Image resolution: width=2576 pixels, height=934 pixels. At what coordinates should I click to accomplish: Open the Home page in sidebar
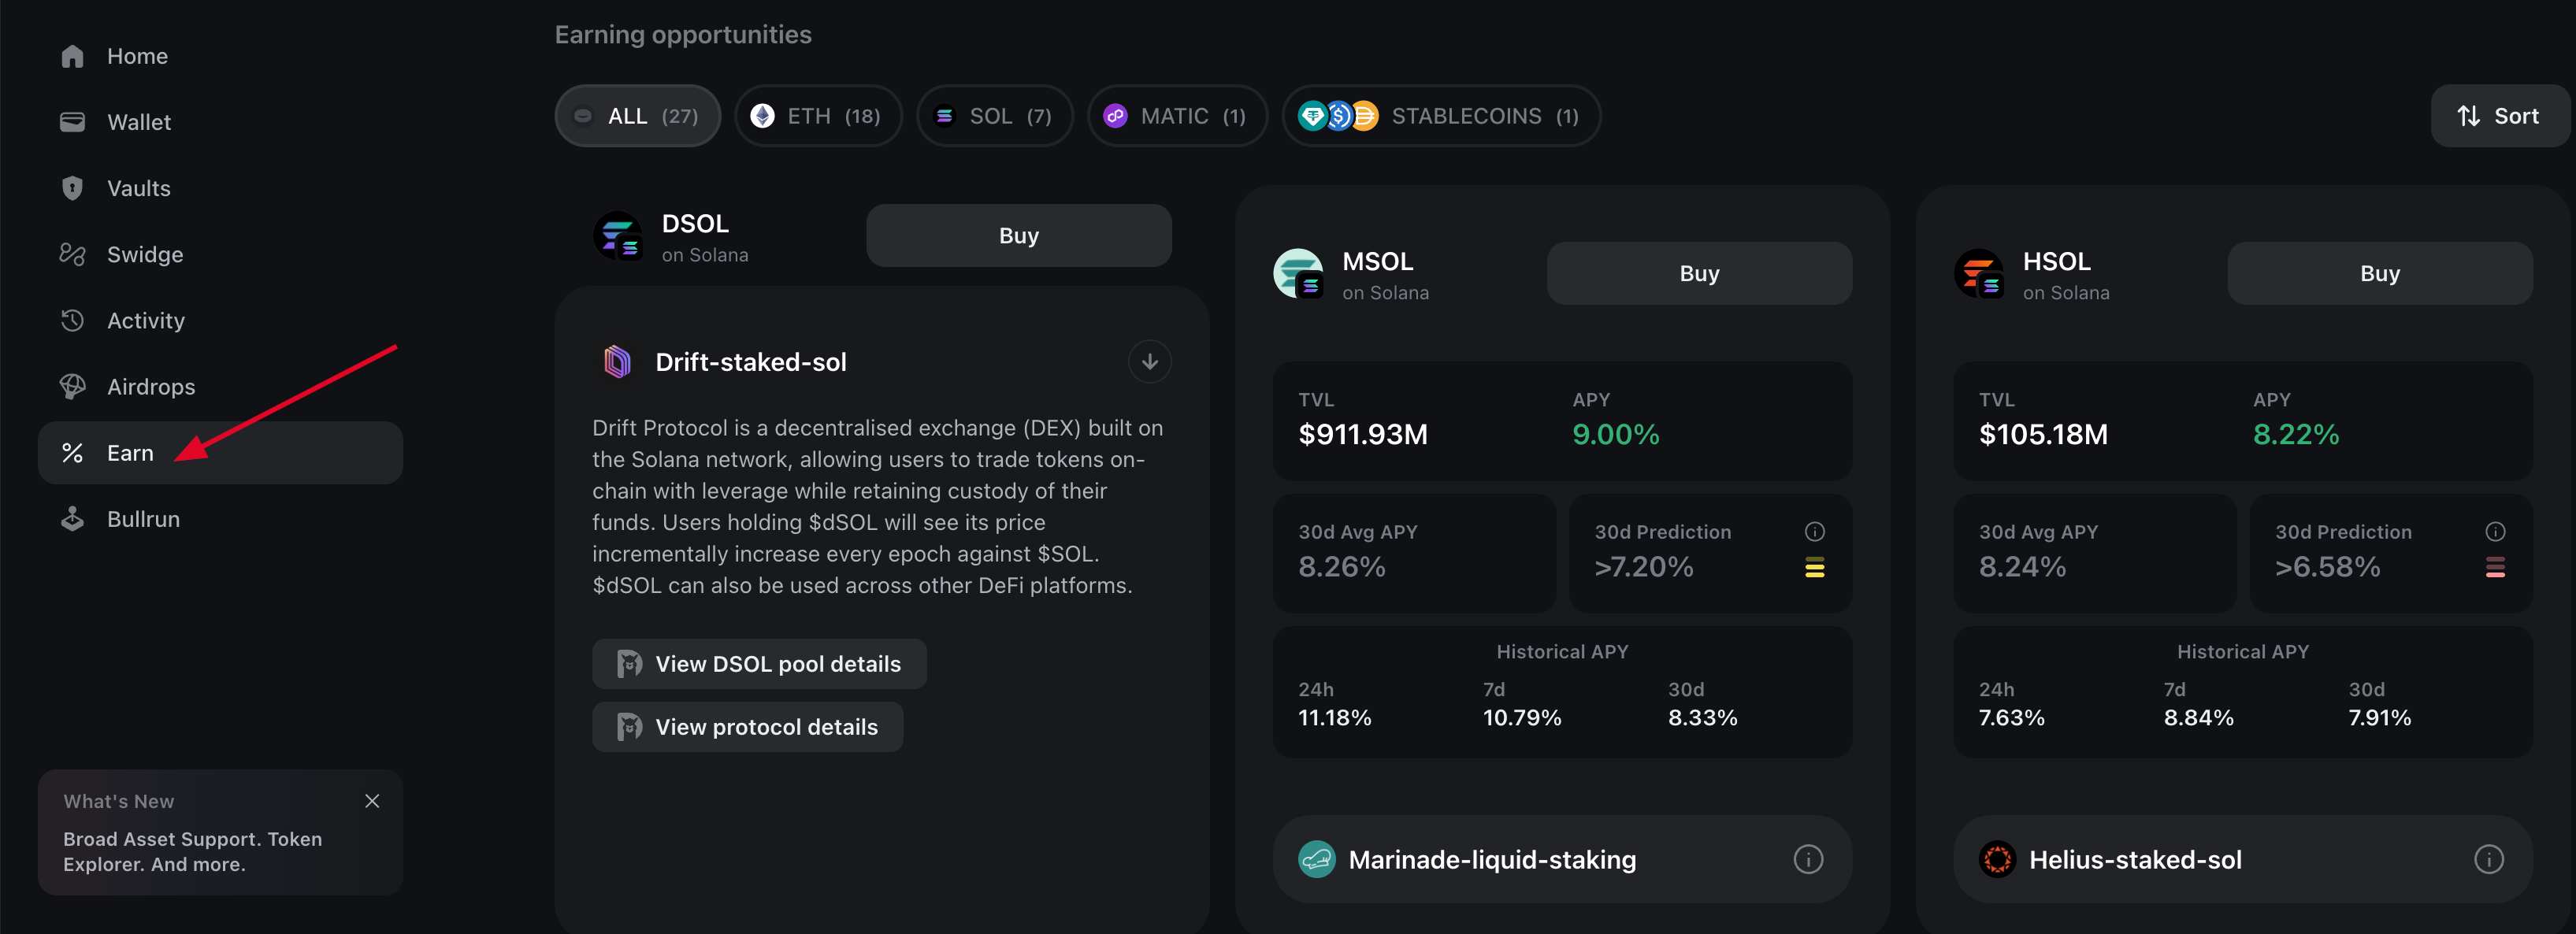point(136,56)
